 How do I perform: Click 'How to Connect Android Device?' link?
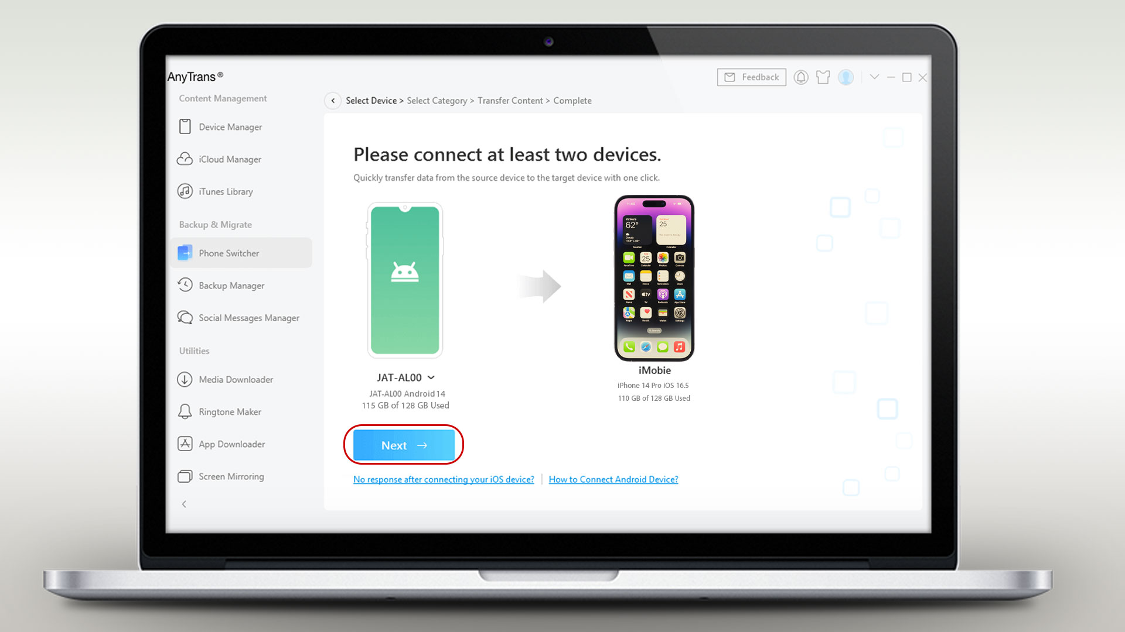point(613,479)
